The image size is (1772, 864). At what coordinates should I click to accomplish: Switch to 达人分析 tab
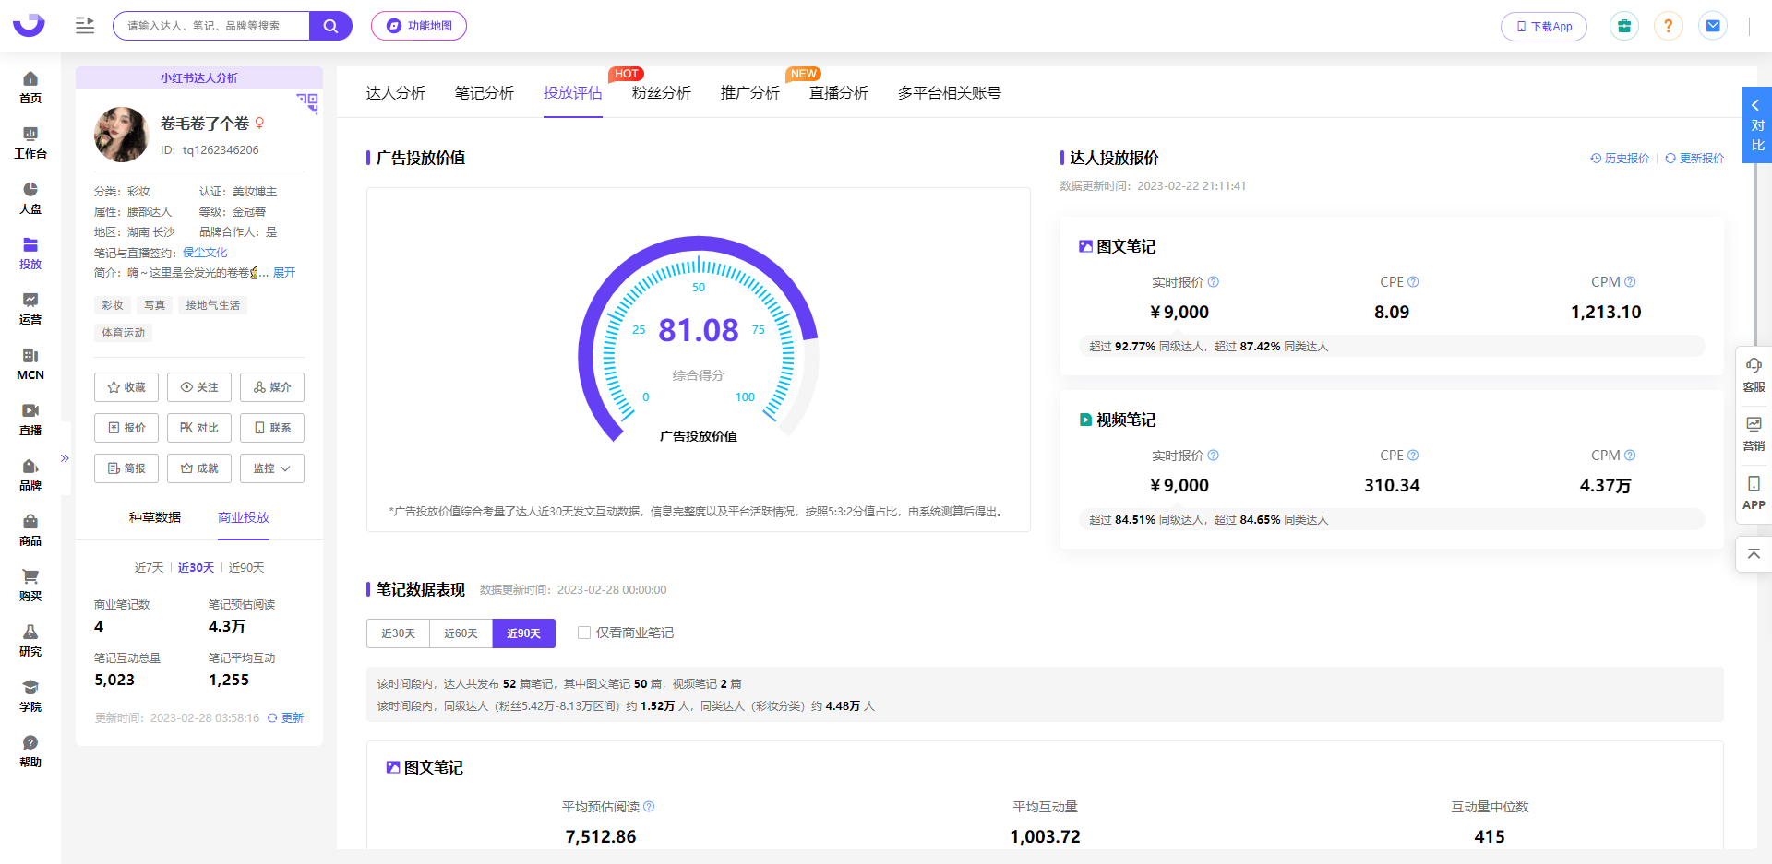tap(395, 93)
